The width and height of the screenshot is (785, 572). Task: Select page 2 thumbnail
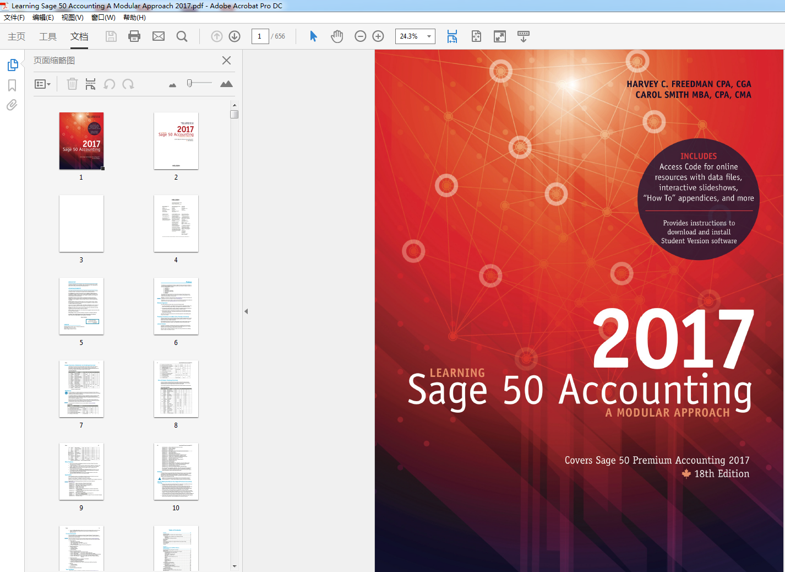tap(176, 141)
